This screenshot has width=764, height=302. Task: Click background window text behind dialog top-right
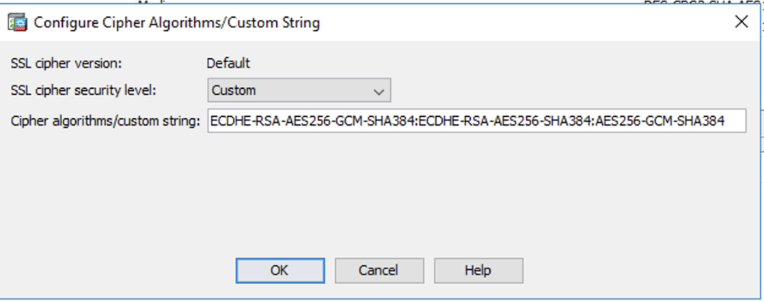pos(704,3)
